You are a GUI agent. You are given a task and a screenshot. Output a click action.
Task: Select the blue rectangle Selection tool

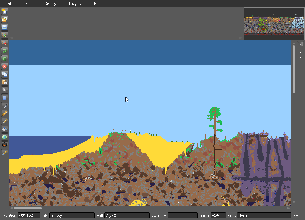coord(5,98)
